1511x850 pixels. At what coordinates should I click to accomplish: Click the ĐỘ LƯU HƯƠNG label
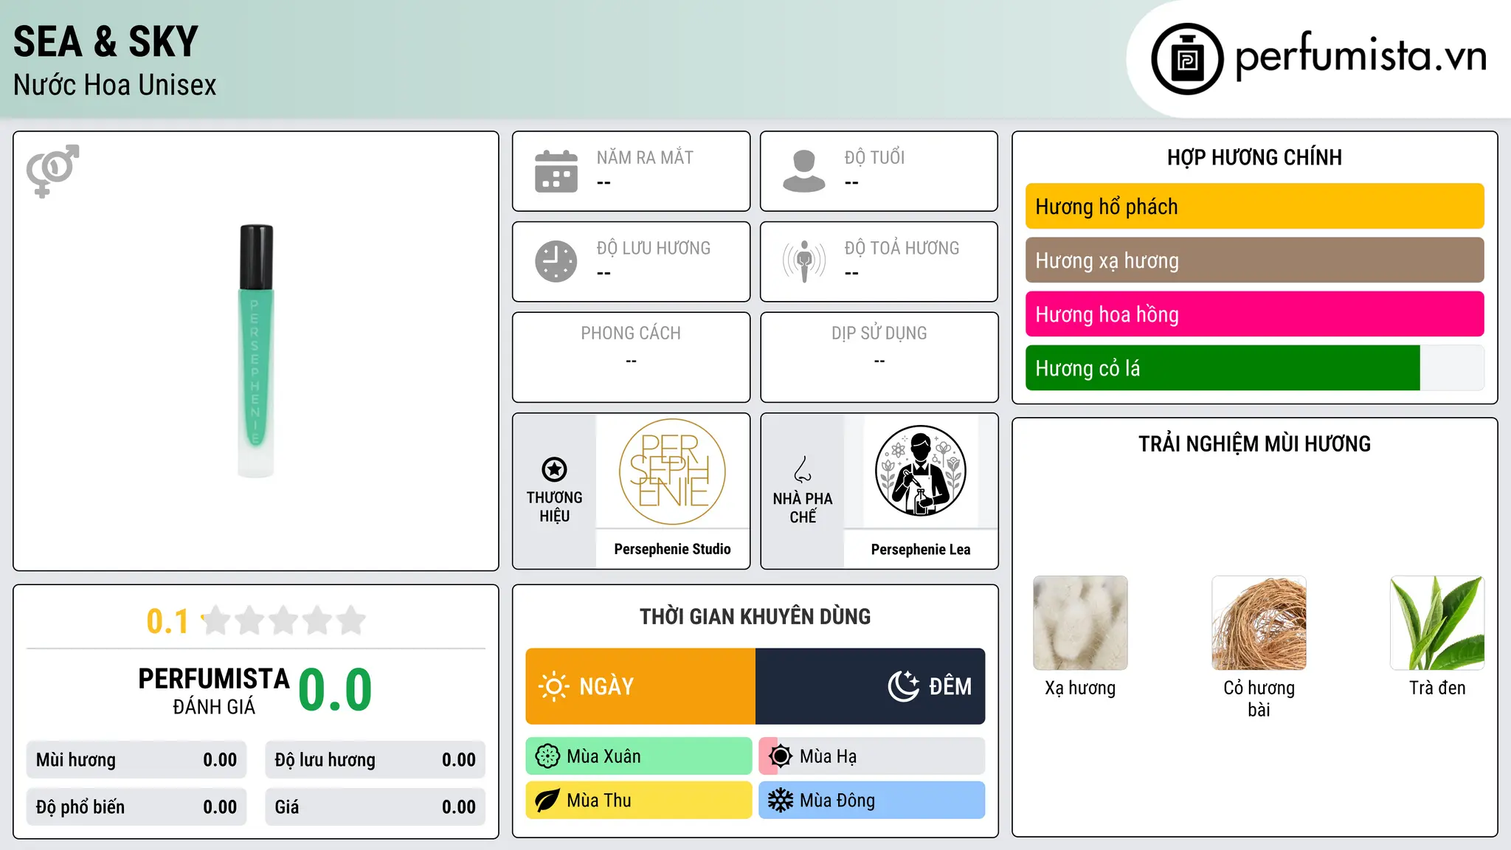[654, 248]
